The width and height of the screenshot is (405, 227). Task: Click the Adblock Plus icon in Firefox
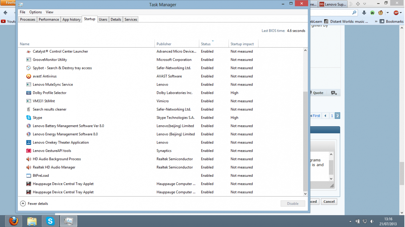(x=396, y=13)
